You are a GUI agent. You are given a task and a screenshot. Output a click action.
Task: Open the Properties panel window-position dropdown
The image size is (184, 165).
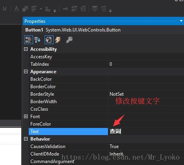(x=181, y=21)
